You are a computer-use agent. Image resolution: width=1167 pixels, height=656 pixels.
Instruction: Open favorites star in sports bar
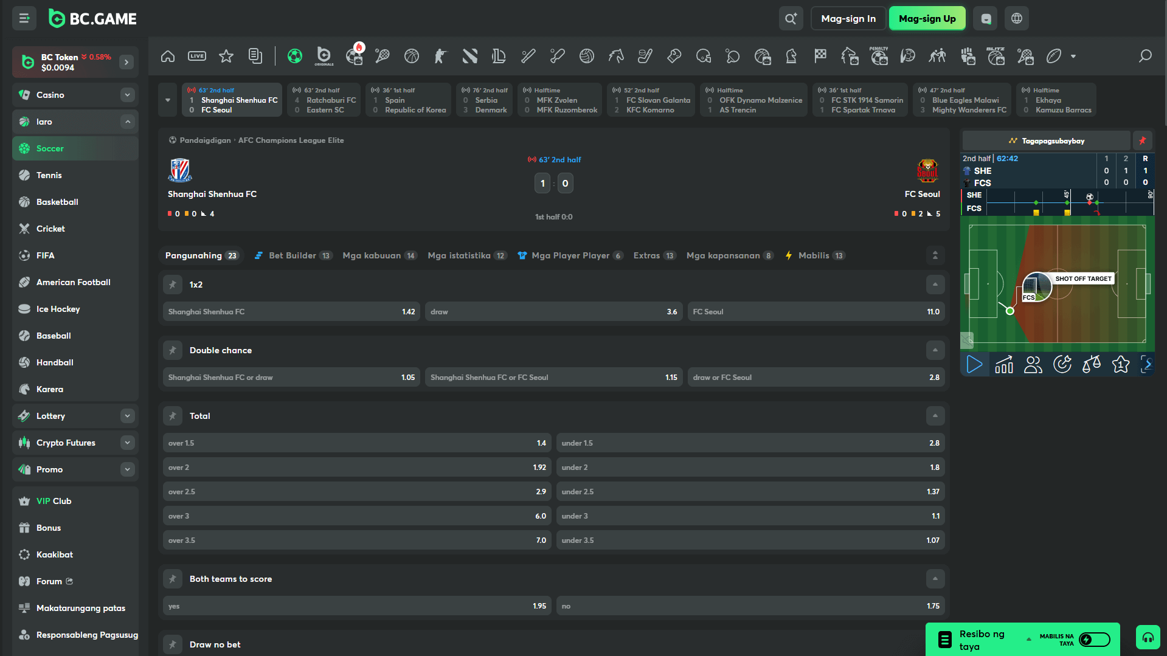point(226,57)
